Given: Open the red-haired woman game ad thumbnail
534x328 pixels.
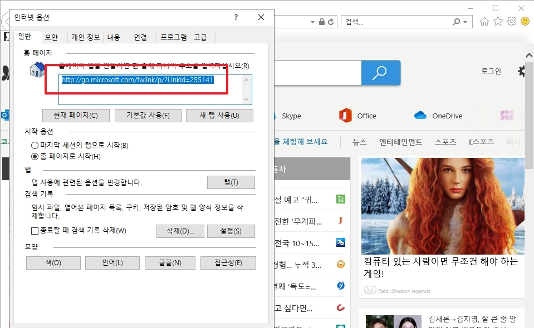Looking at the screenshot, I should coord(443,206).
